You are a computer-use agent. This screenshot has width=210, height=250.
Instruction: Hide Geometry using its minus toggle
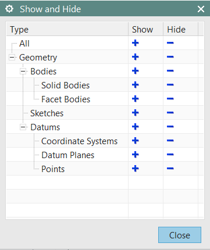coord(170,57)
